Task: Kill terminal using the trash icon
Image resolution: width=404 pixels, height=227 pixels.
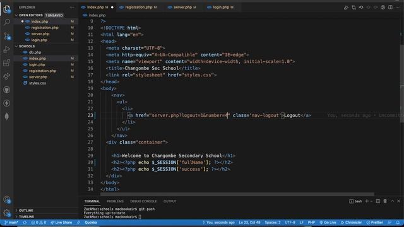Action: (385, 201)
